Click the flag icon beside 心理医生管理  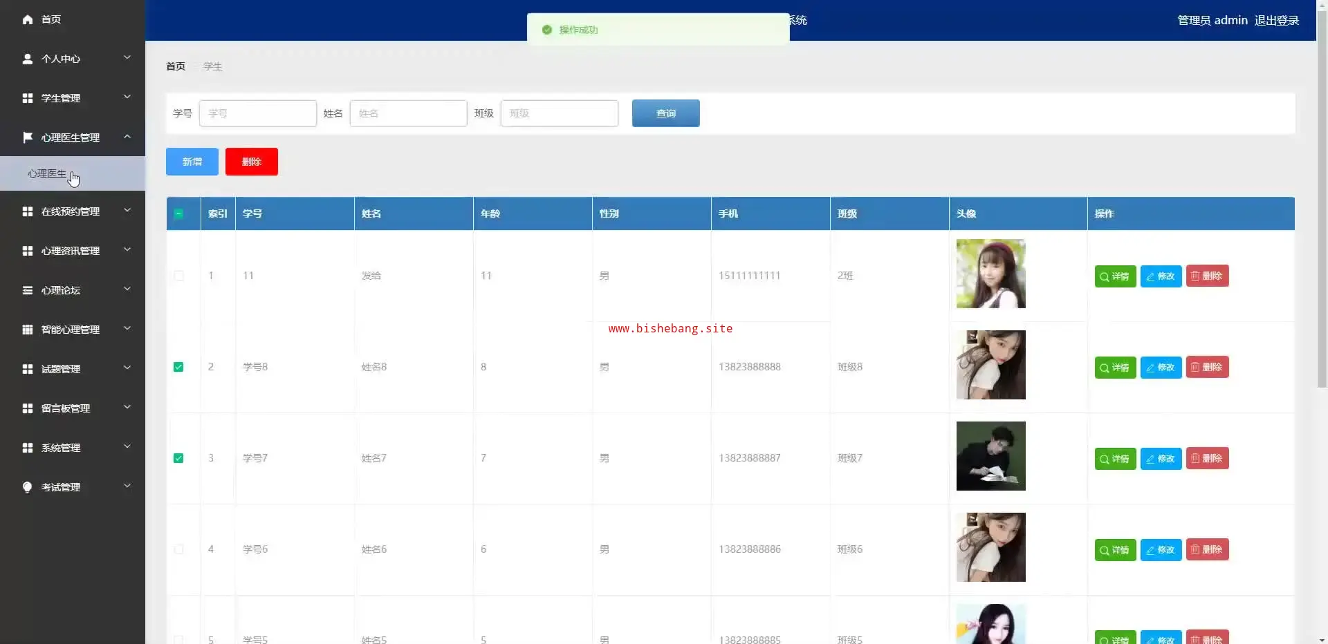(28, 138)
